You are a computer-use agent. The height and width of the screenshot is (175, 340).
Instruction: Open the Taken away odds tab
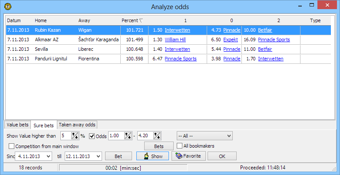click(x=77, y=125)
